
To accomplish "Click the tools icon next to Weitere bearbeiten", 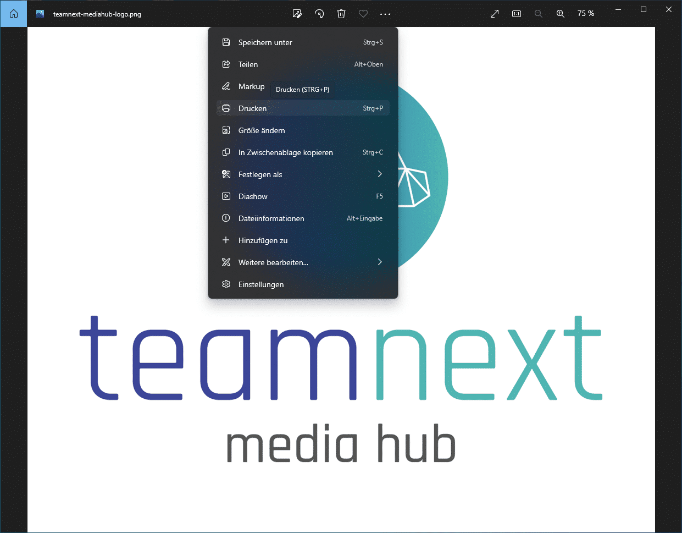I will pos(226,262).
